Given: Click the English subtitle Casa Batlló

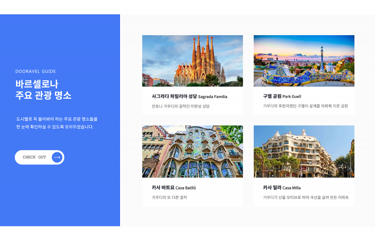Looking at the screenshot, I should click(x=186, y=188).
